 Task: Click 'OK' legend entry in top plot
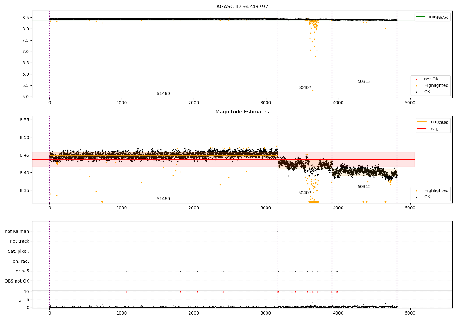point(427,92)
